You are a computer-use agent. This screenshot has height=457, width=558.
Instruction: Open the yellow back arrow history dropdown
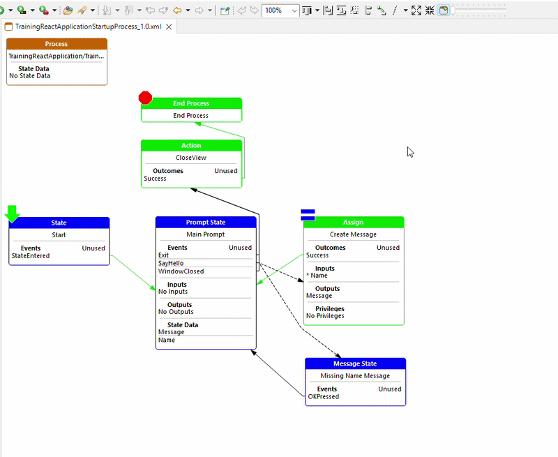tap(188, 10)
